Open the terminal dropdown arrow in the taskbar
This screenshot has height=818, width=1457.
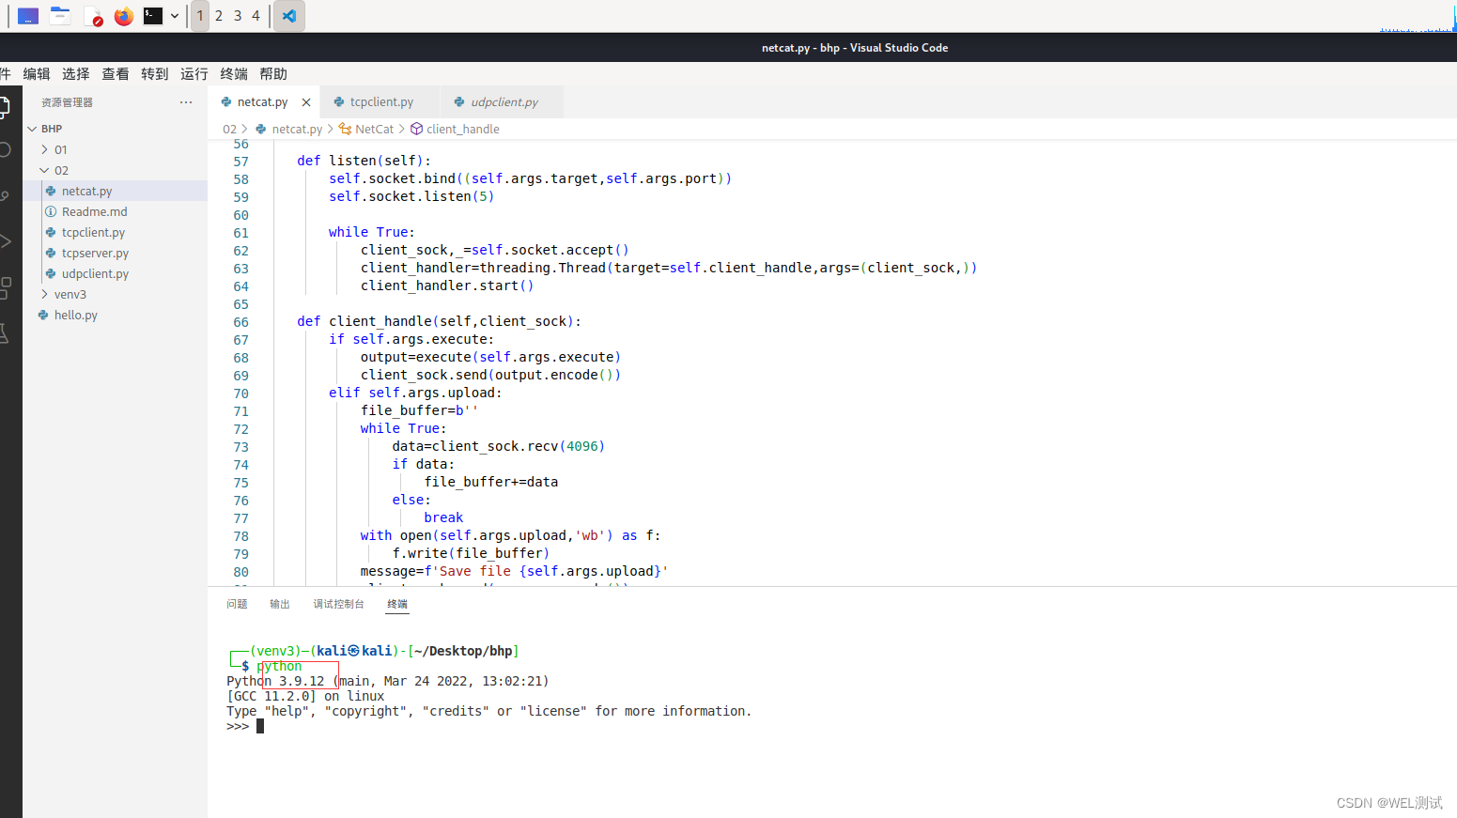[175, 16]
